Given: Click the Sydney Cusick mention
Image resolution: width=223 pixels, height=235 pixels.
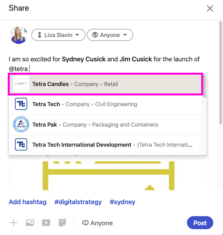Looking at the screenshot, I should pos(84,59).
